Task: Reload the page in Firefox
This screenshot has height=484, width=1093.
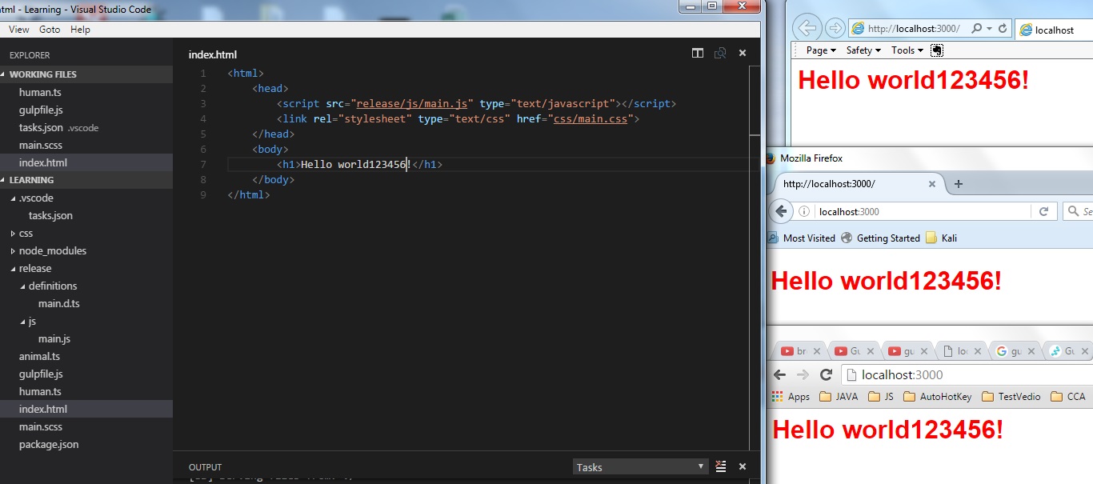Action: point(1043,212)
